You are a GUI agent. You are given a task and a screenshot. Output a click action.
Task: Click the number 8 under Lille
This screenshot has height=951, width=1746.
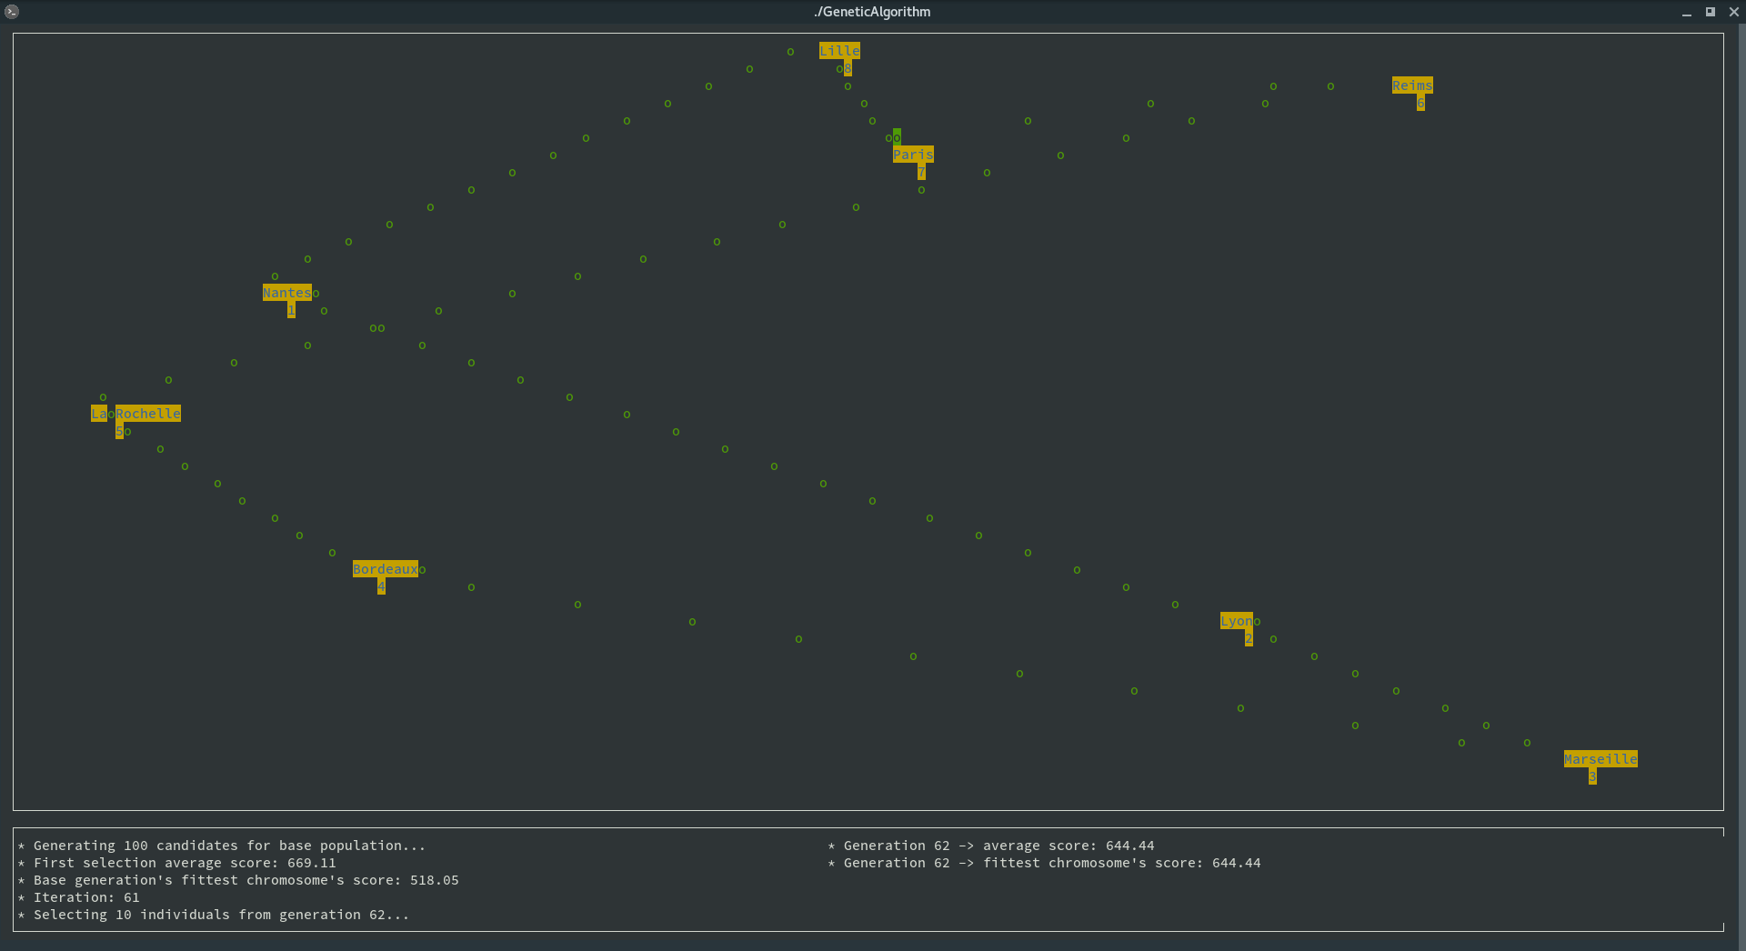[848, 68]
